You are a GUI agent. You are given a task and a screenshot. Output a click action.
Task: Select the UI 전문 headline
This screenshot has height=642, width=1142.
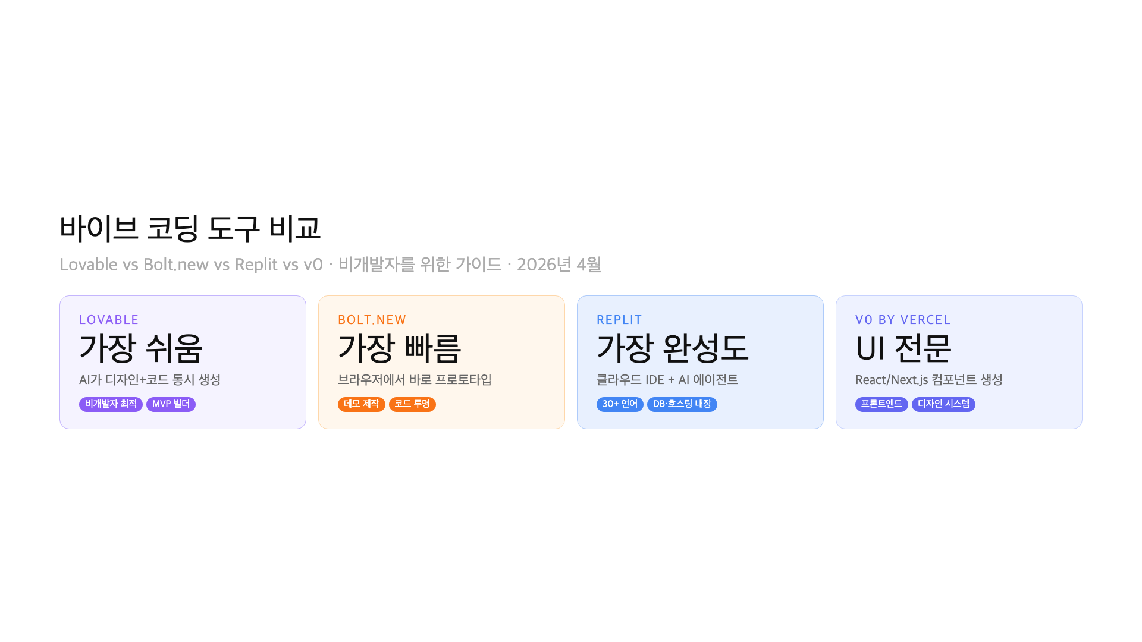pos(903,348)
